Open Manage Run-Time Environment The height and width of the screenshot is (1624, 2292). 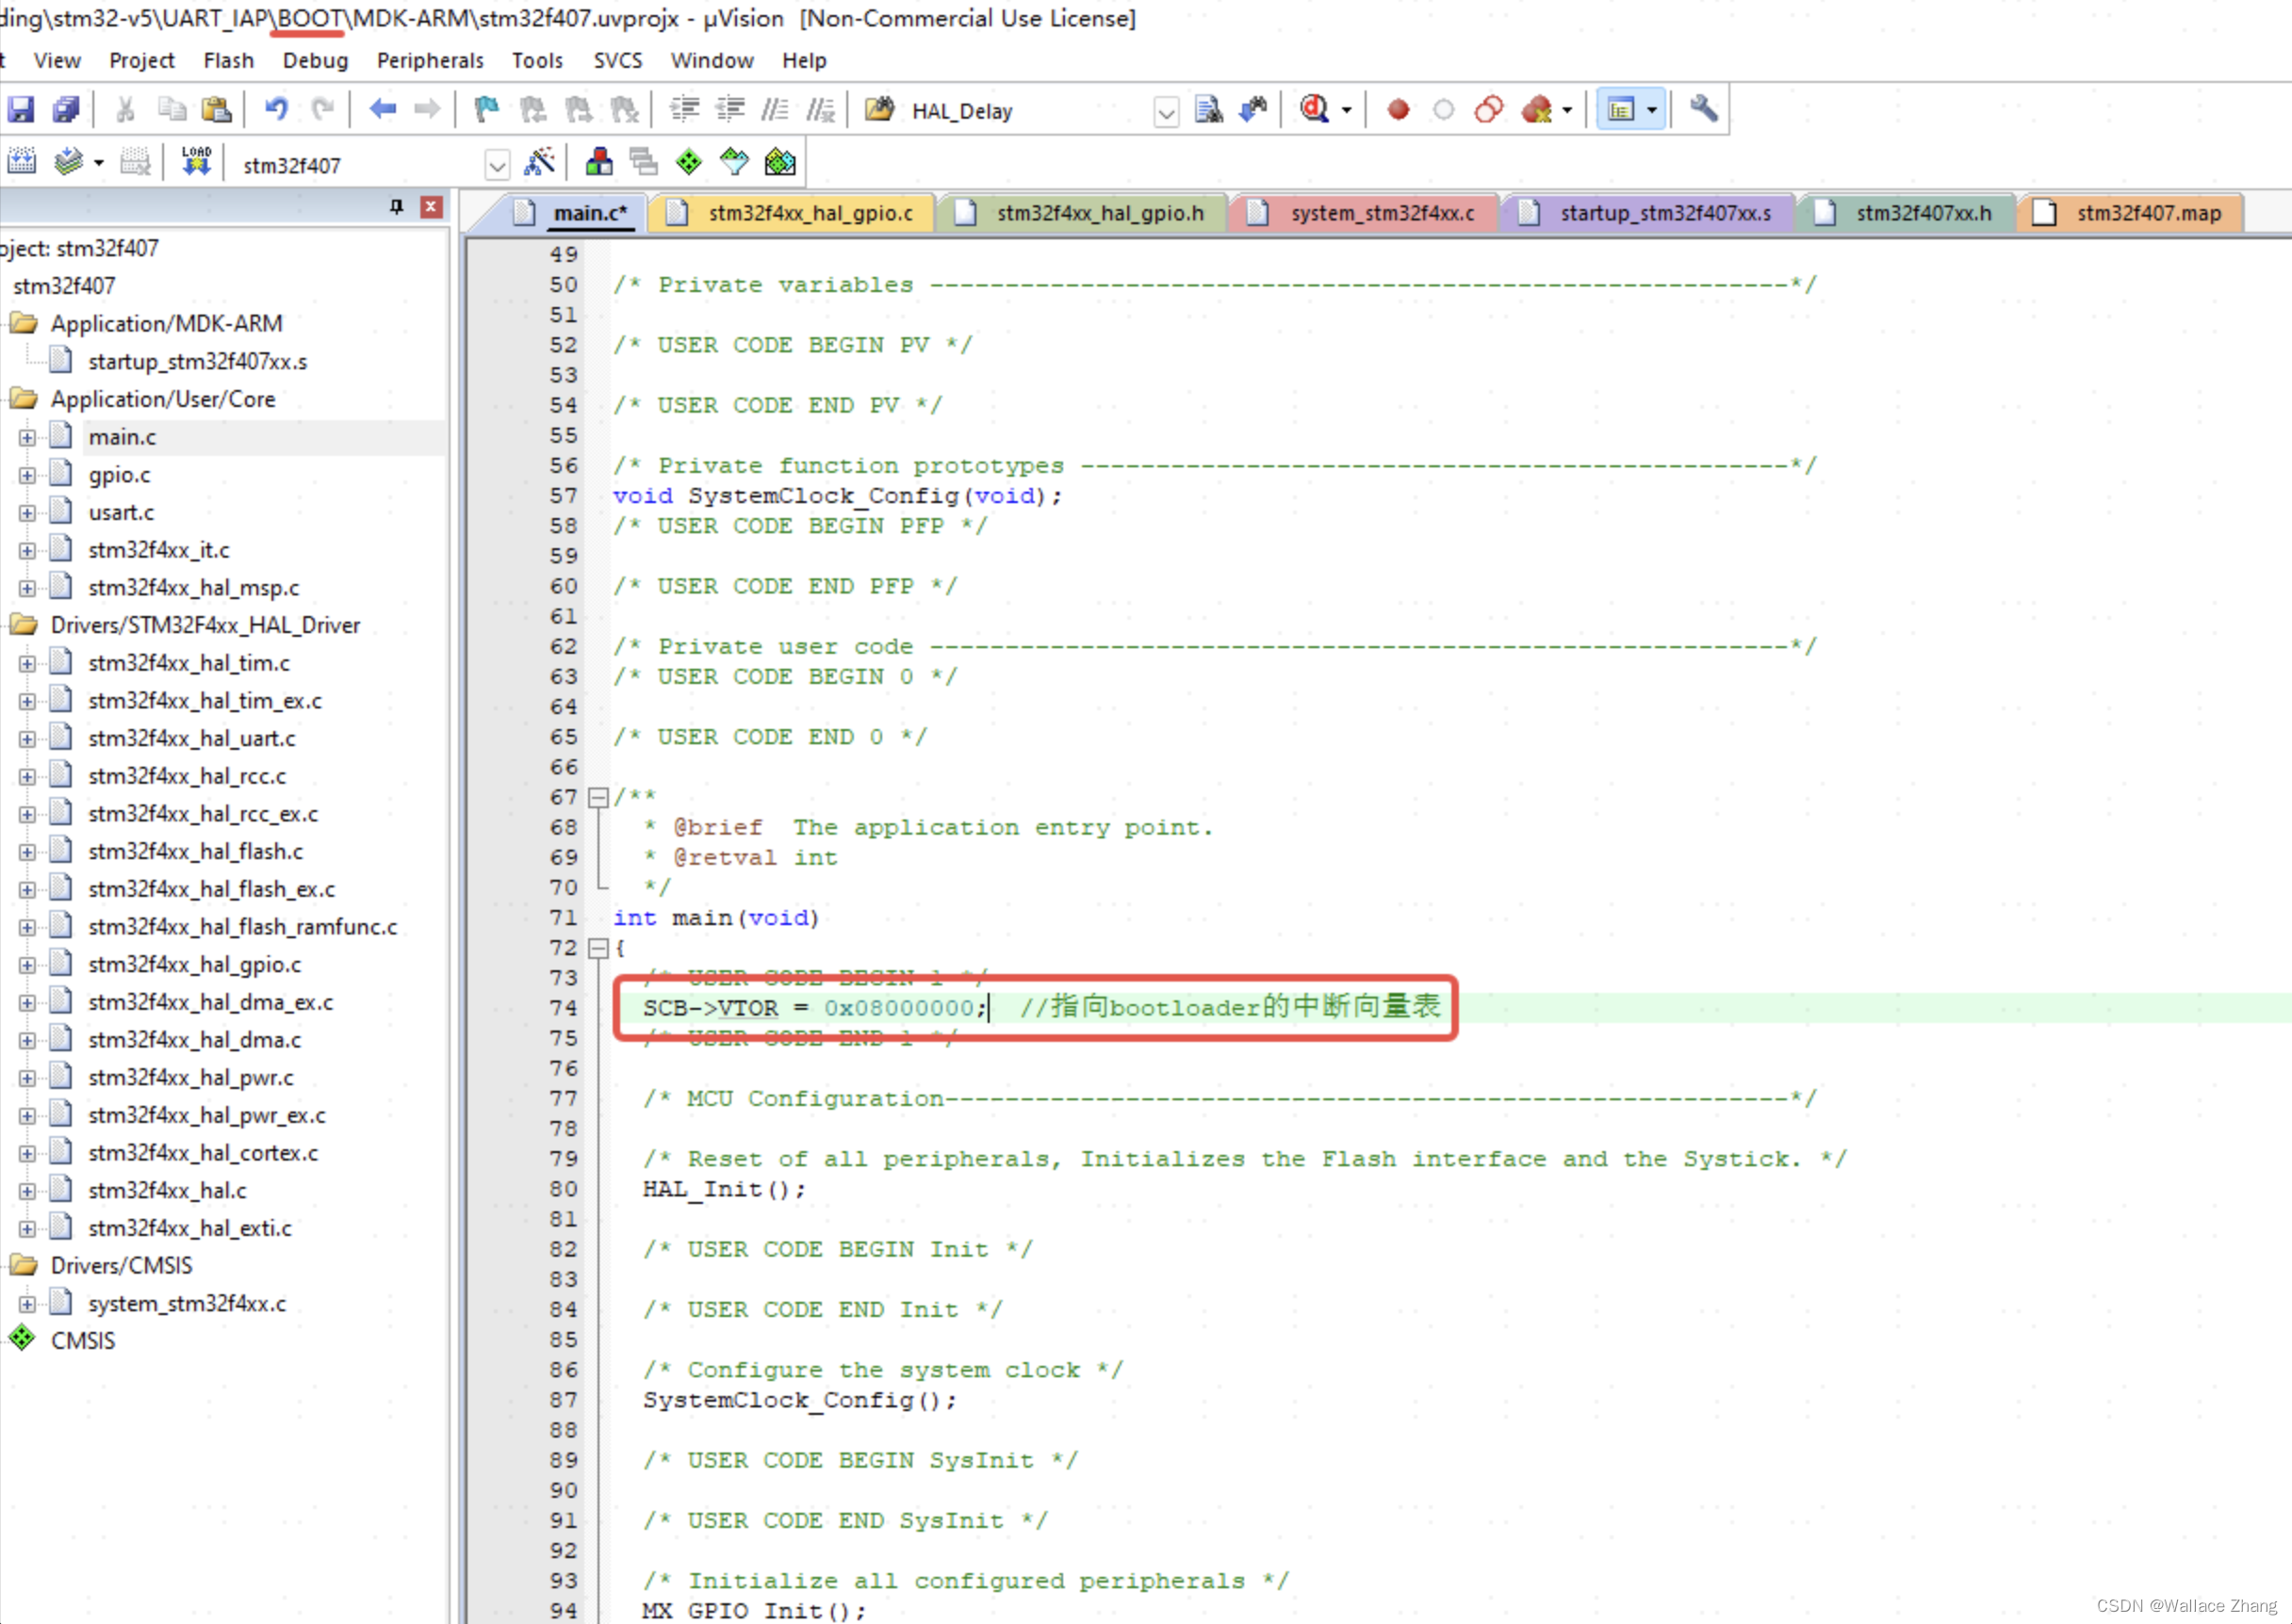688,161
